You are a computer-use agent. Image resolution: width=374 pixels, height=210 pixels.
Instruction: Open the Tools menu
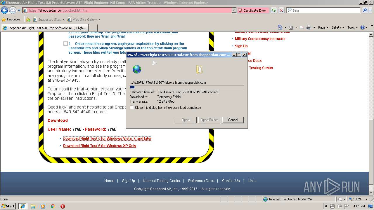click(353, 27)
